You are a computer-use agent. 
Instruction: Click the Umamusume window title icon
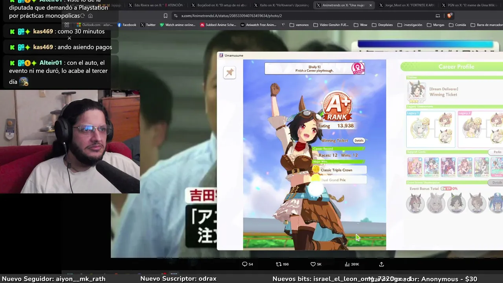(221, 55)
